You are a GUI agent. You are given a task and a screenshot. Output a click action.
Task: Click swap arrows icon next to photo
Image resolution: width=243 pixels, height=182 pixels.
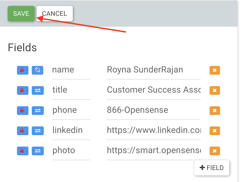tap(38, 151)
